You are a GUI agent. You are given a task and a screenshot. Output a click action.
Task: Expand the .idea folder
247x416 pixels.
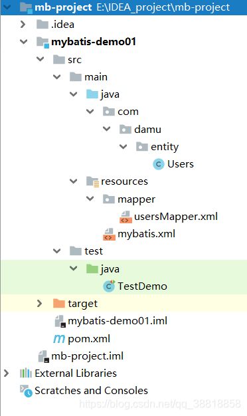pyautogui.click(x=23, y=25)
